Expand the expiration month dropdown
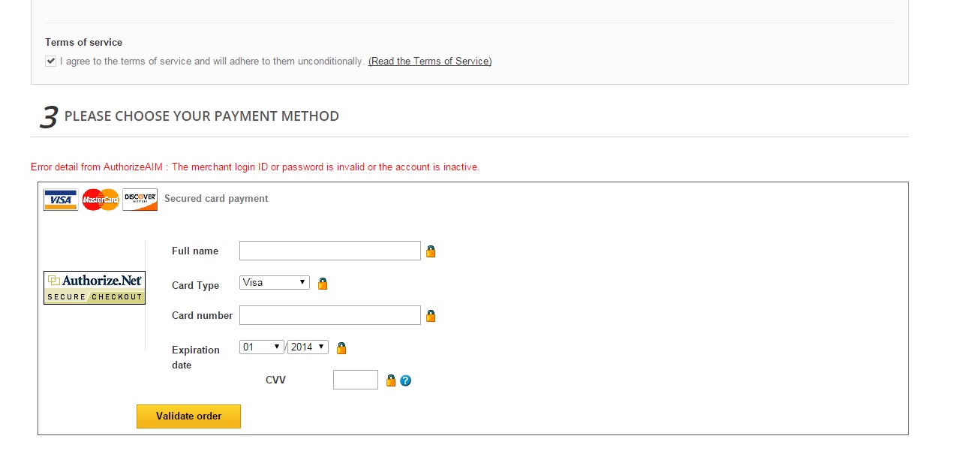The width and height of the screenshot is (968, 454). pos(261,347)
